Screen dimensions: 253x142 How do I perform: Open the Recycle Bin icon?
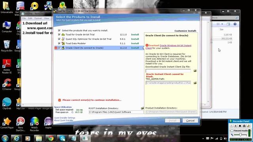[x=7, y=46]
